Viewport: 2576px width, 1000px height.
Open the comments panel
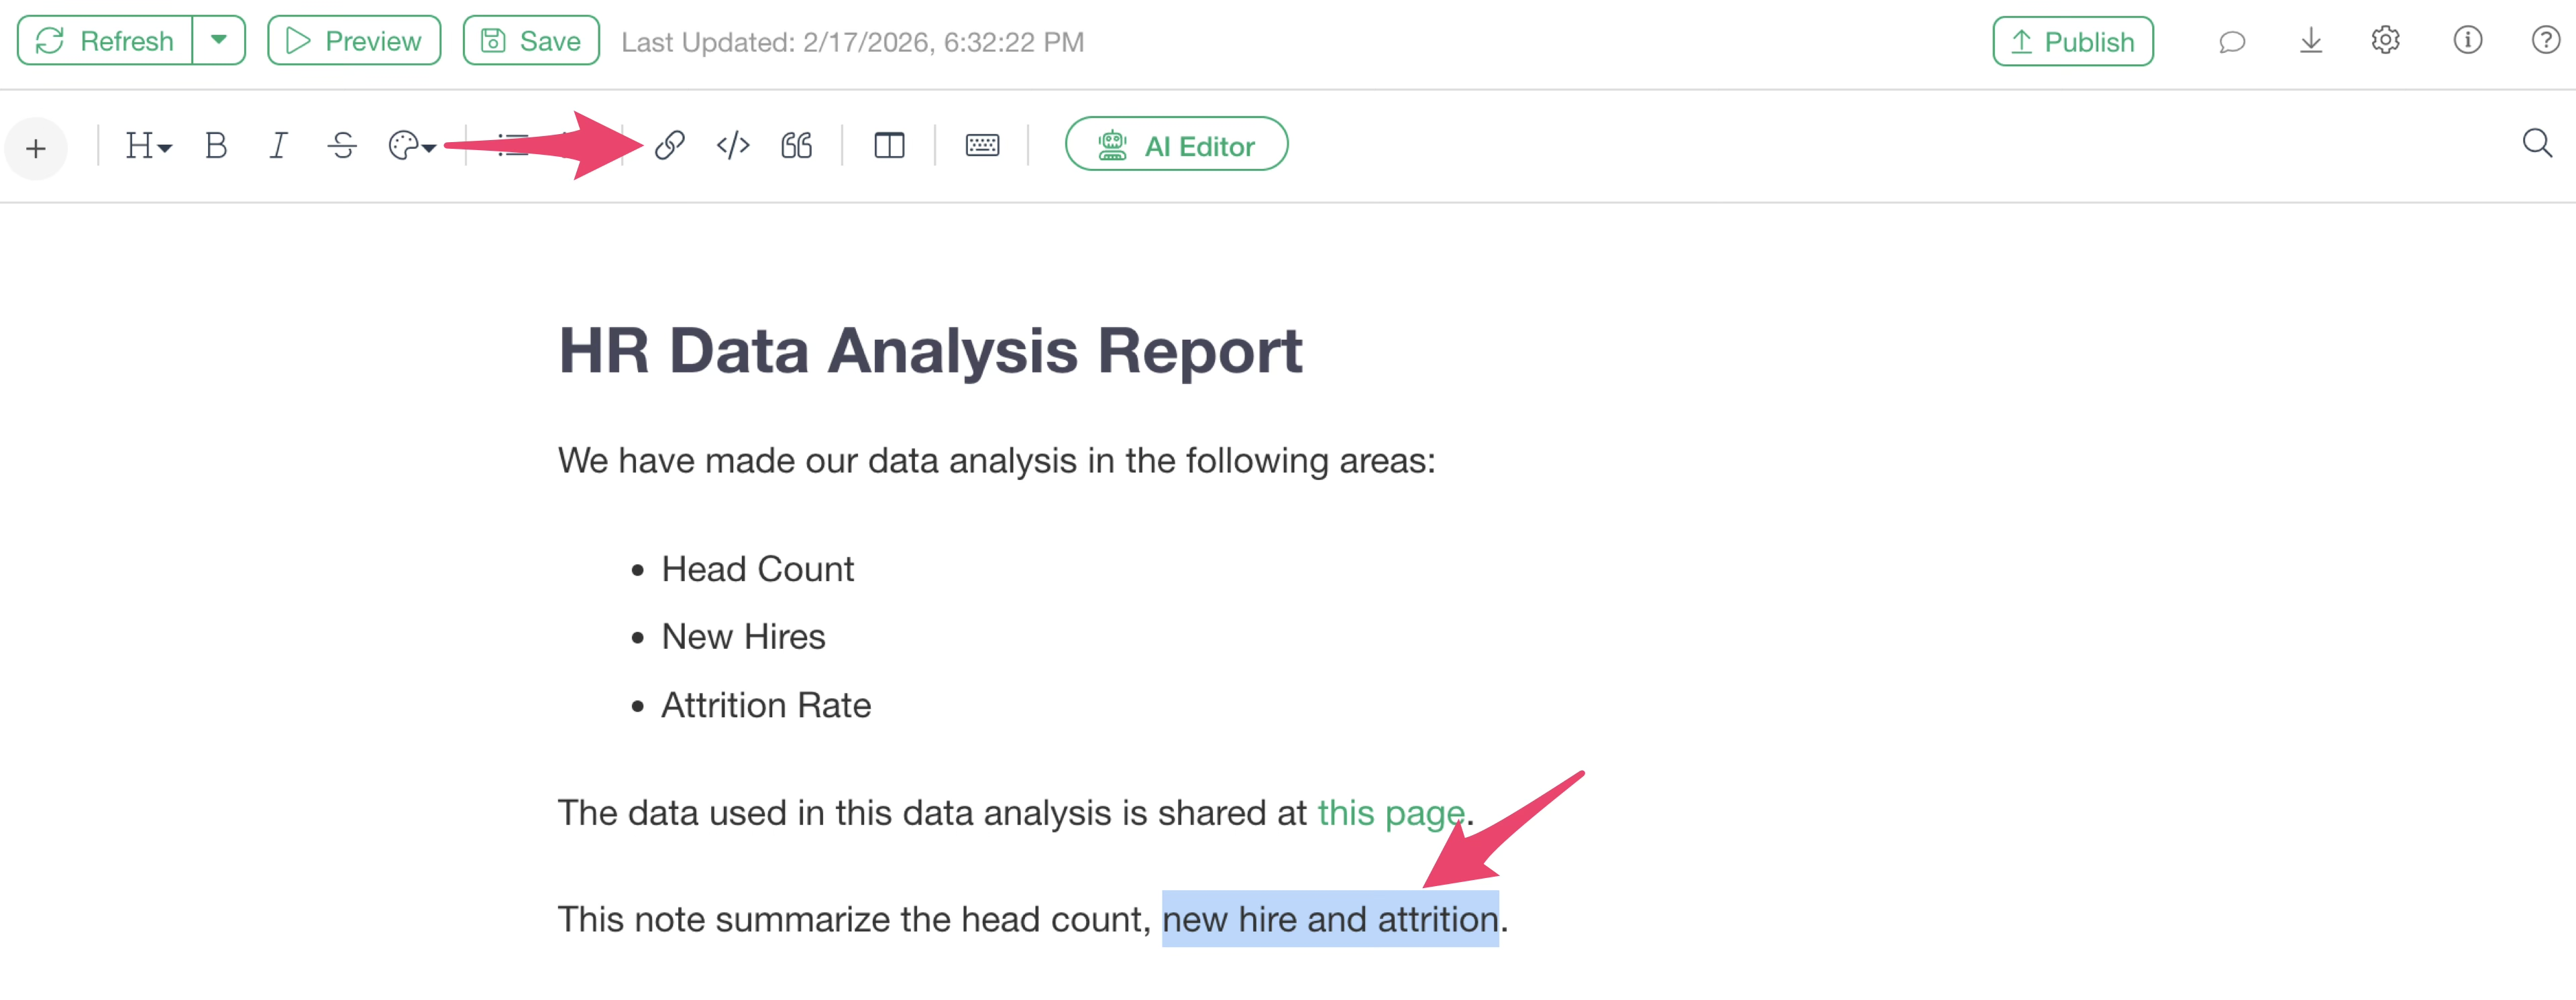[x=2232, y=42]
